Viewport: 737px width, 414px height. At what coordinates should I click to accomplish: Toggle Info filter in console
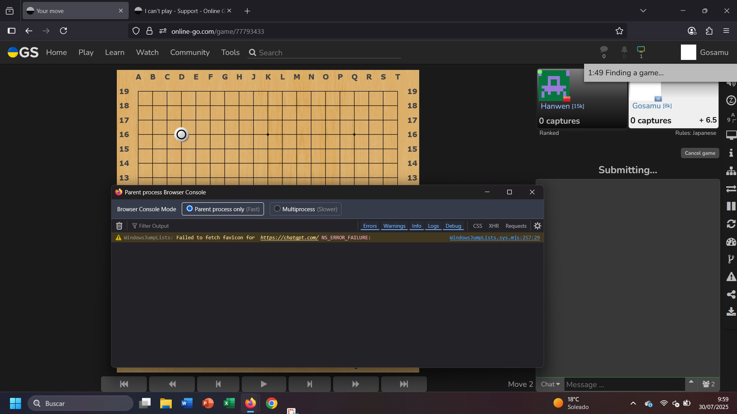[417, 226]
